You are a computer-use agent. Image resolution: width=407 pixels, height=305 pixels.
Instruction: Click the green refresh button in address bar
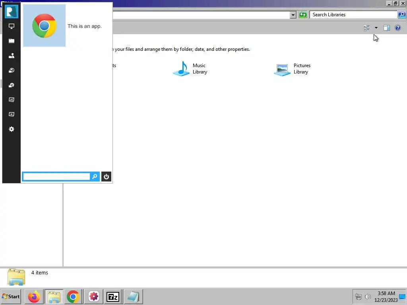[x=303, y=15]
